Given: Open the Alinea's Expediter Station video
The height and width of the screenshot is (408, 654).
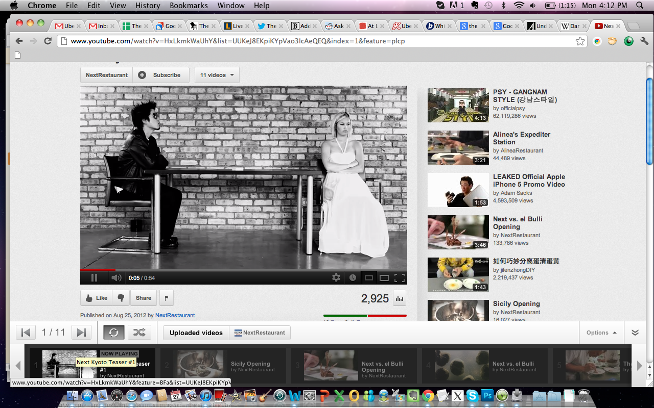Looking at the screenshot, I should pyautogui.click(x=521, y=138).
